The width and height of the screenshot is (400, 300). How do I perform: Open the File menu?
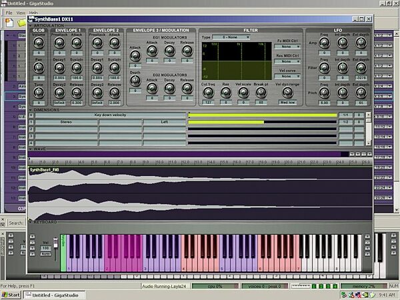click(9, 13)
